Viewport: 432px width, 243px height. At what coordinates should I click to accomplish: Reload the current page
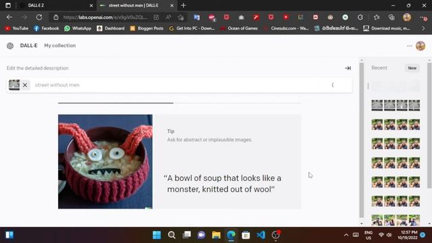click(x=39, y=18)
